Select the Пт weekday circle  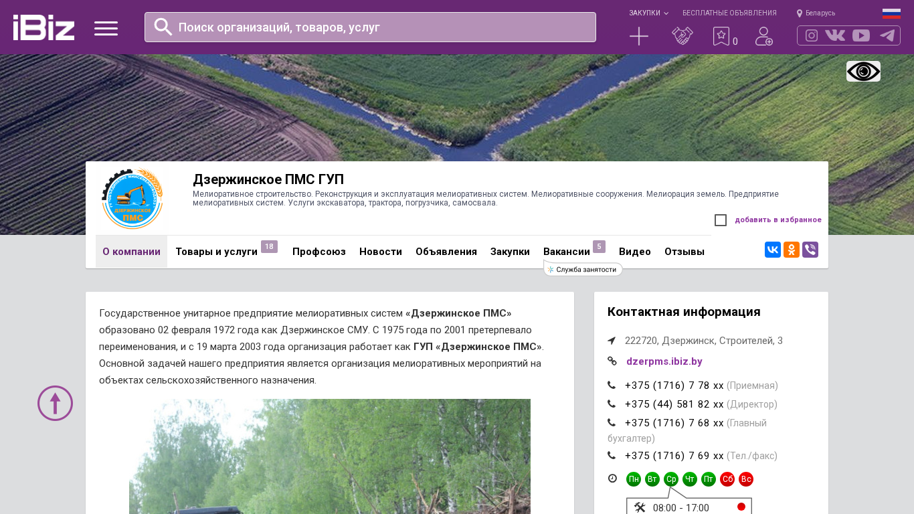(x=709, y=479)
